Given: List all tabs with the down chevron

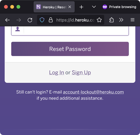Looking at the screenshot, I should tap(94, 7).
